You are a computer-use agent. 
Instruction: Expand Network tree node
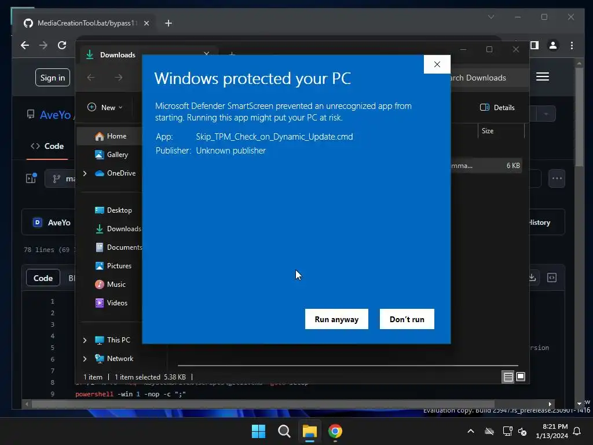[x=85, y=359]
